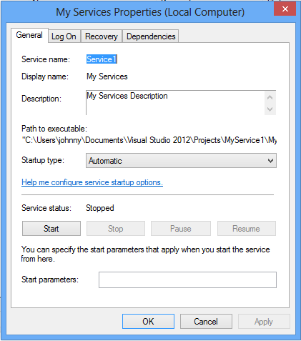Click the Apply button
Image resolution: width=301 pixels, height=341 pixels.
click(264, 322)
